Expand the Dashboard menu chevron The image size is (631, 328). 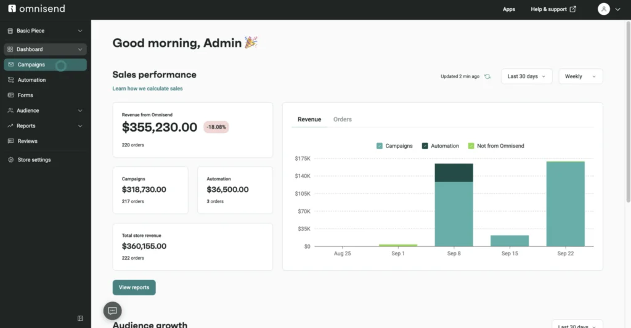(80, 49)
